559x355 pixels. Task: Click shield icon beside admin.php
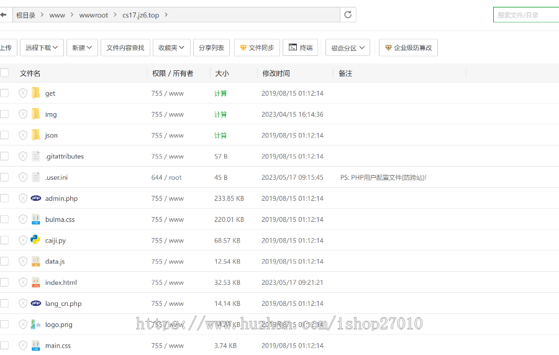click(23, 198)
